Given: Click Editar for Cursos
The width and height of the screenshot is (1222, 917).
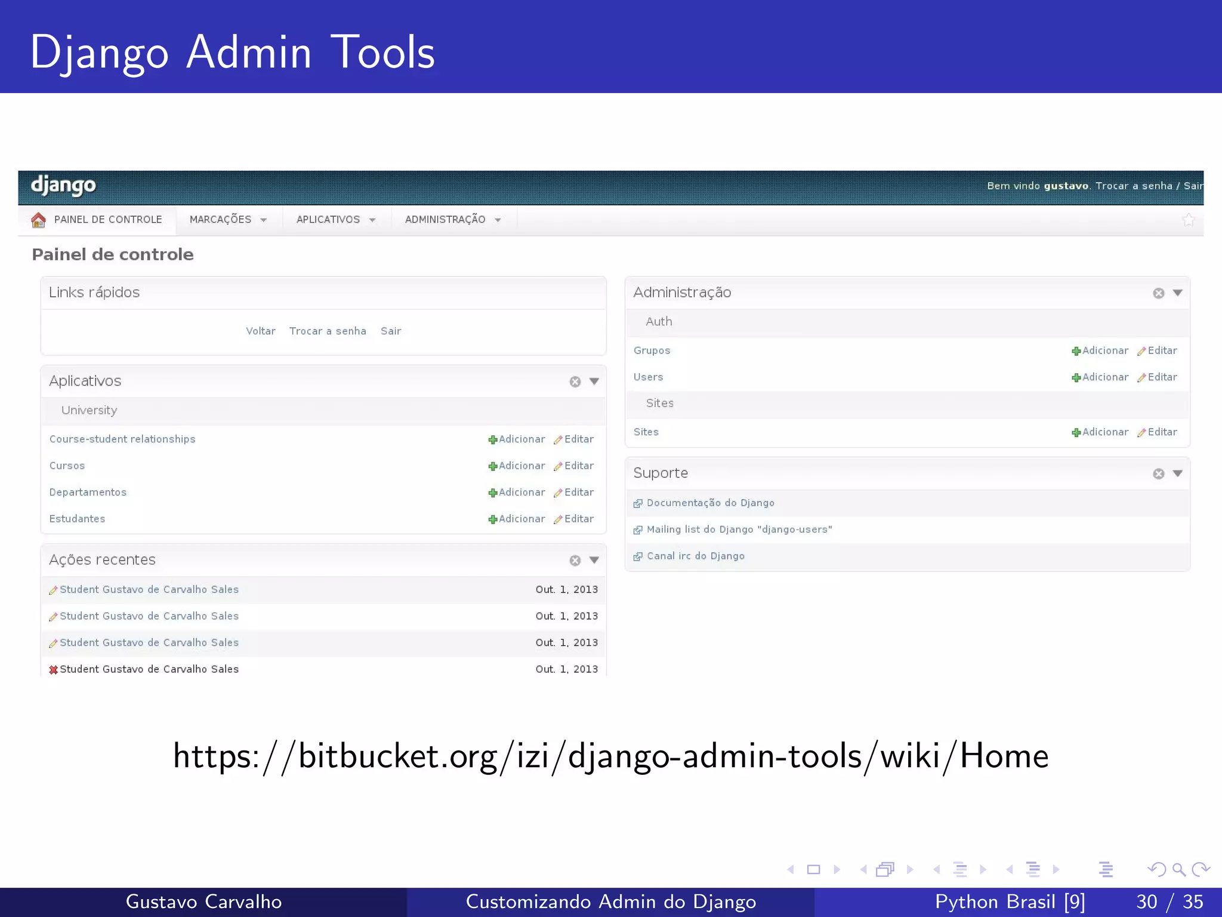Looking at the screenshot, I should click(x=574, y=466).
